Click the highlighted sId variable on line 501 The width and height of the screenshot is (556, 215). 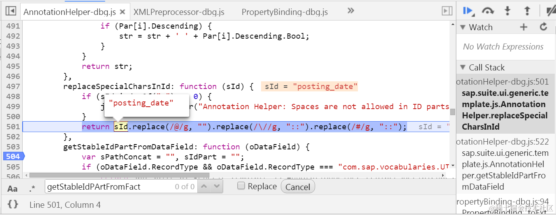[121, 127]
